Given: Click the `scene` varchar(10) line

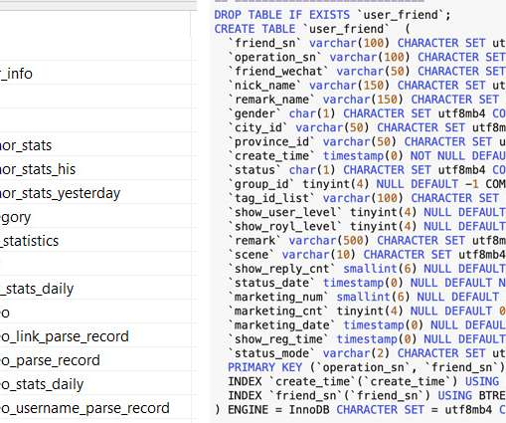Looking at the screenshot, I should tap(367, 255).
